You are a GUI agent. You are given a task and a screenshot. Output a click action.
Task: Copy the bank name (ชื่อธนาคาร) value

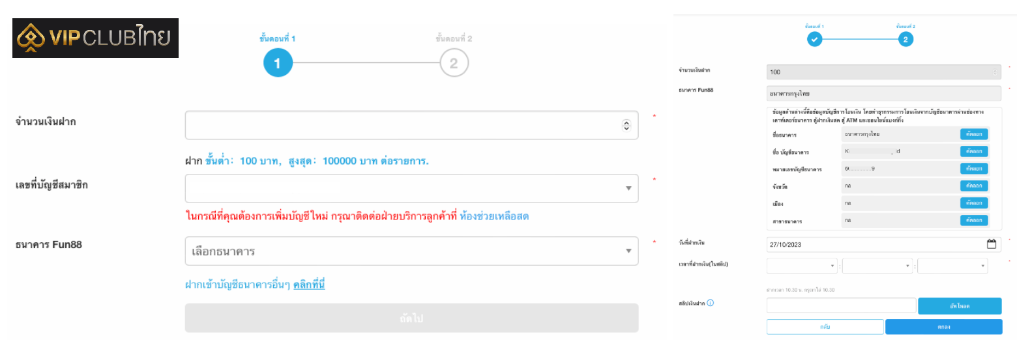(974, 134)
